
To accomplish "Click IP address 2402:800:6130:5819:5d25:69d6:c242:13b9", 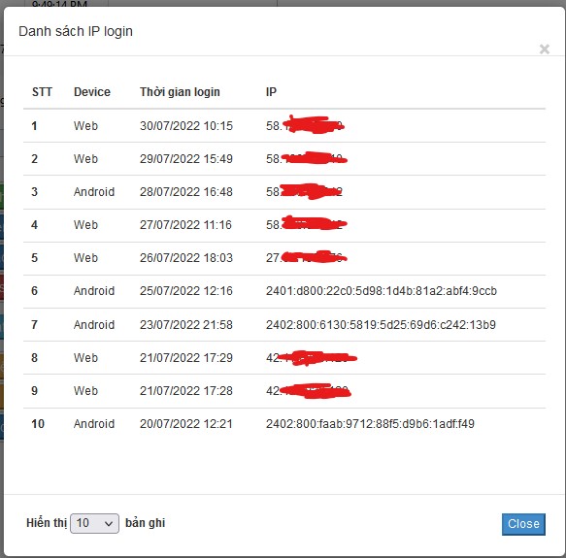I will (x=381, y=325).
